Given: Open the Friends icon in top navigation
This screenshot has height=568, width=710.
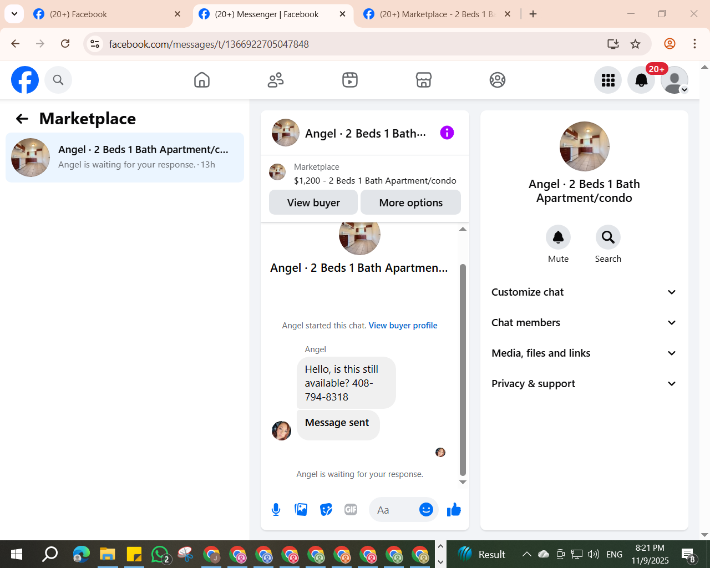Looking at the screenshot, I should click(x=276, y=80).
